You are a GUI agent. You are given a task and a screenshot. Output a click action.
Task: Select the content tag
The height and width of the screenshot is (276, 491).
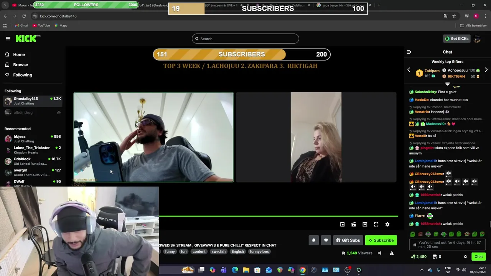(x=199, y=251)
